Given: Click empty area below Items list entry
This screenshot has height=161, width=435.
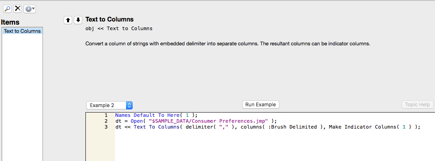Looking at the screenshot, I should [x=22, y=98].
